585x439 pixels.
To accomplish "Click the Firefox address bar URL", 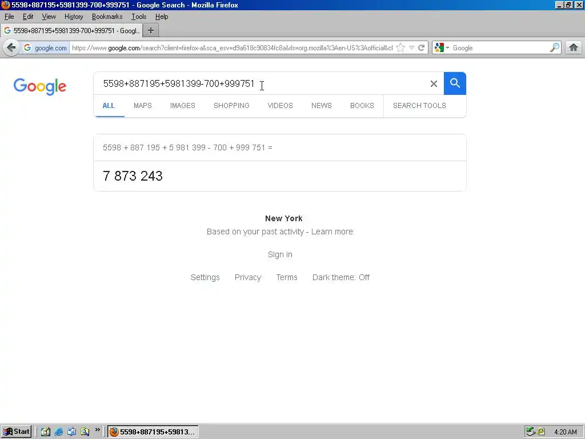I will click(x=232, y=48).
